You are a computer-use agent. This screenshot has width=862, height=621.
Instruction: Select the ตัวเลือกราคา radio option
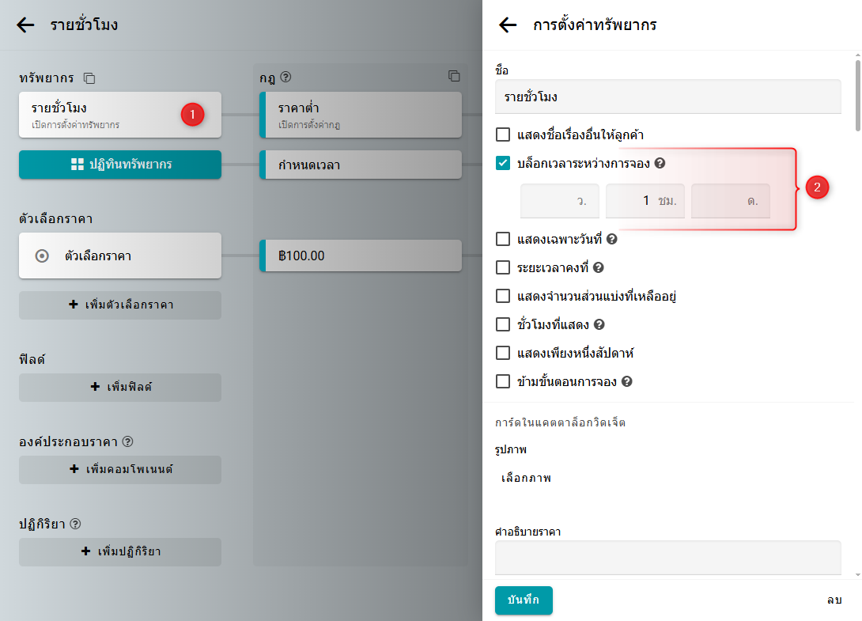pyautogui.click(x=43, y=256)
